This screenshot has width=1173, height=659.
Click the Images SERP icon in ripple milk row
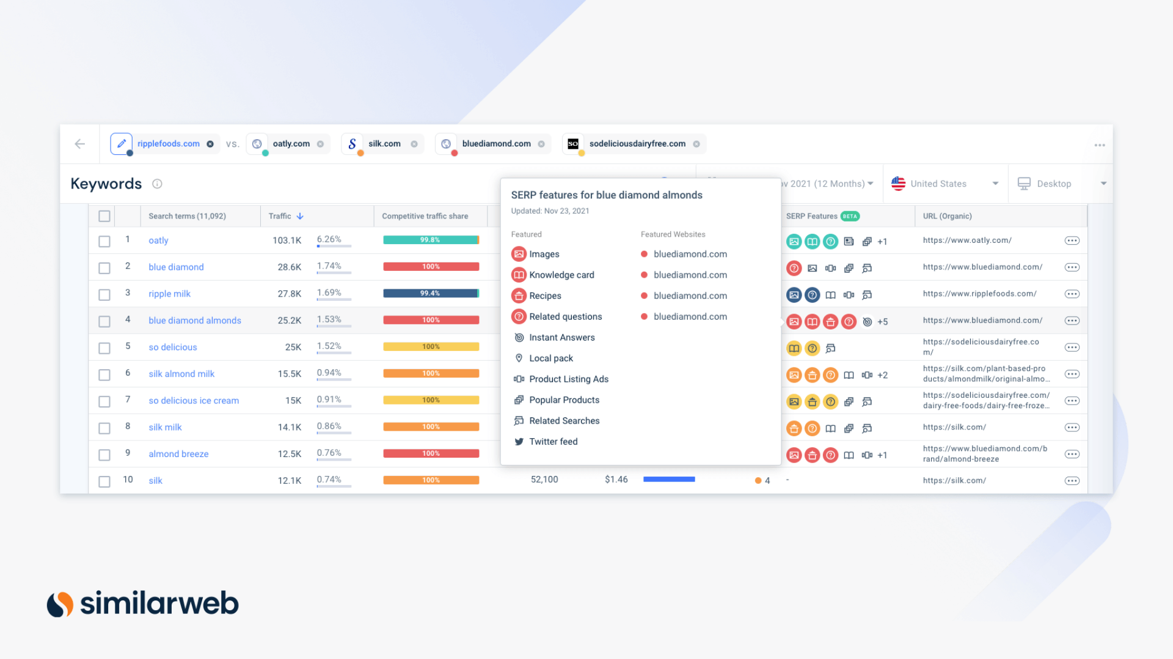click(794, 295)
